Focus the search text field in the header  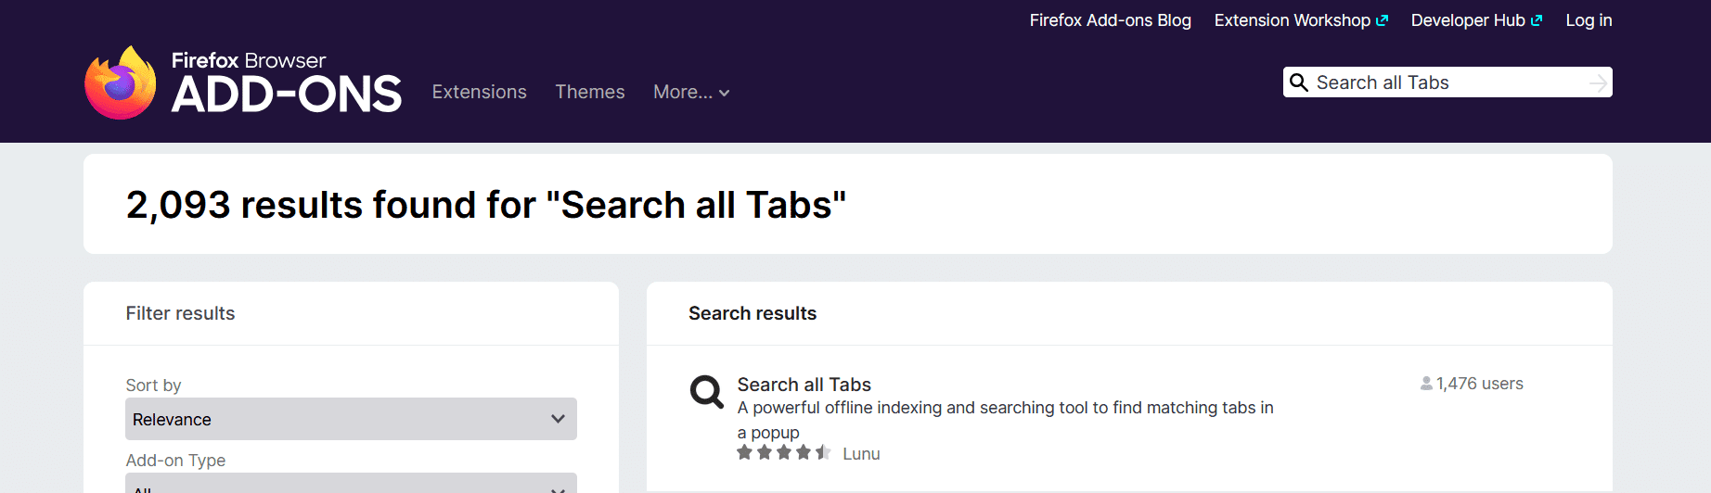[1447, 82]
